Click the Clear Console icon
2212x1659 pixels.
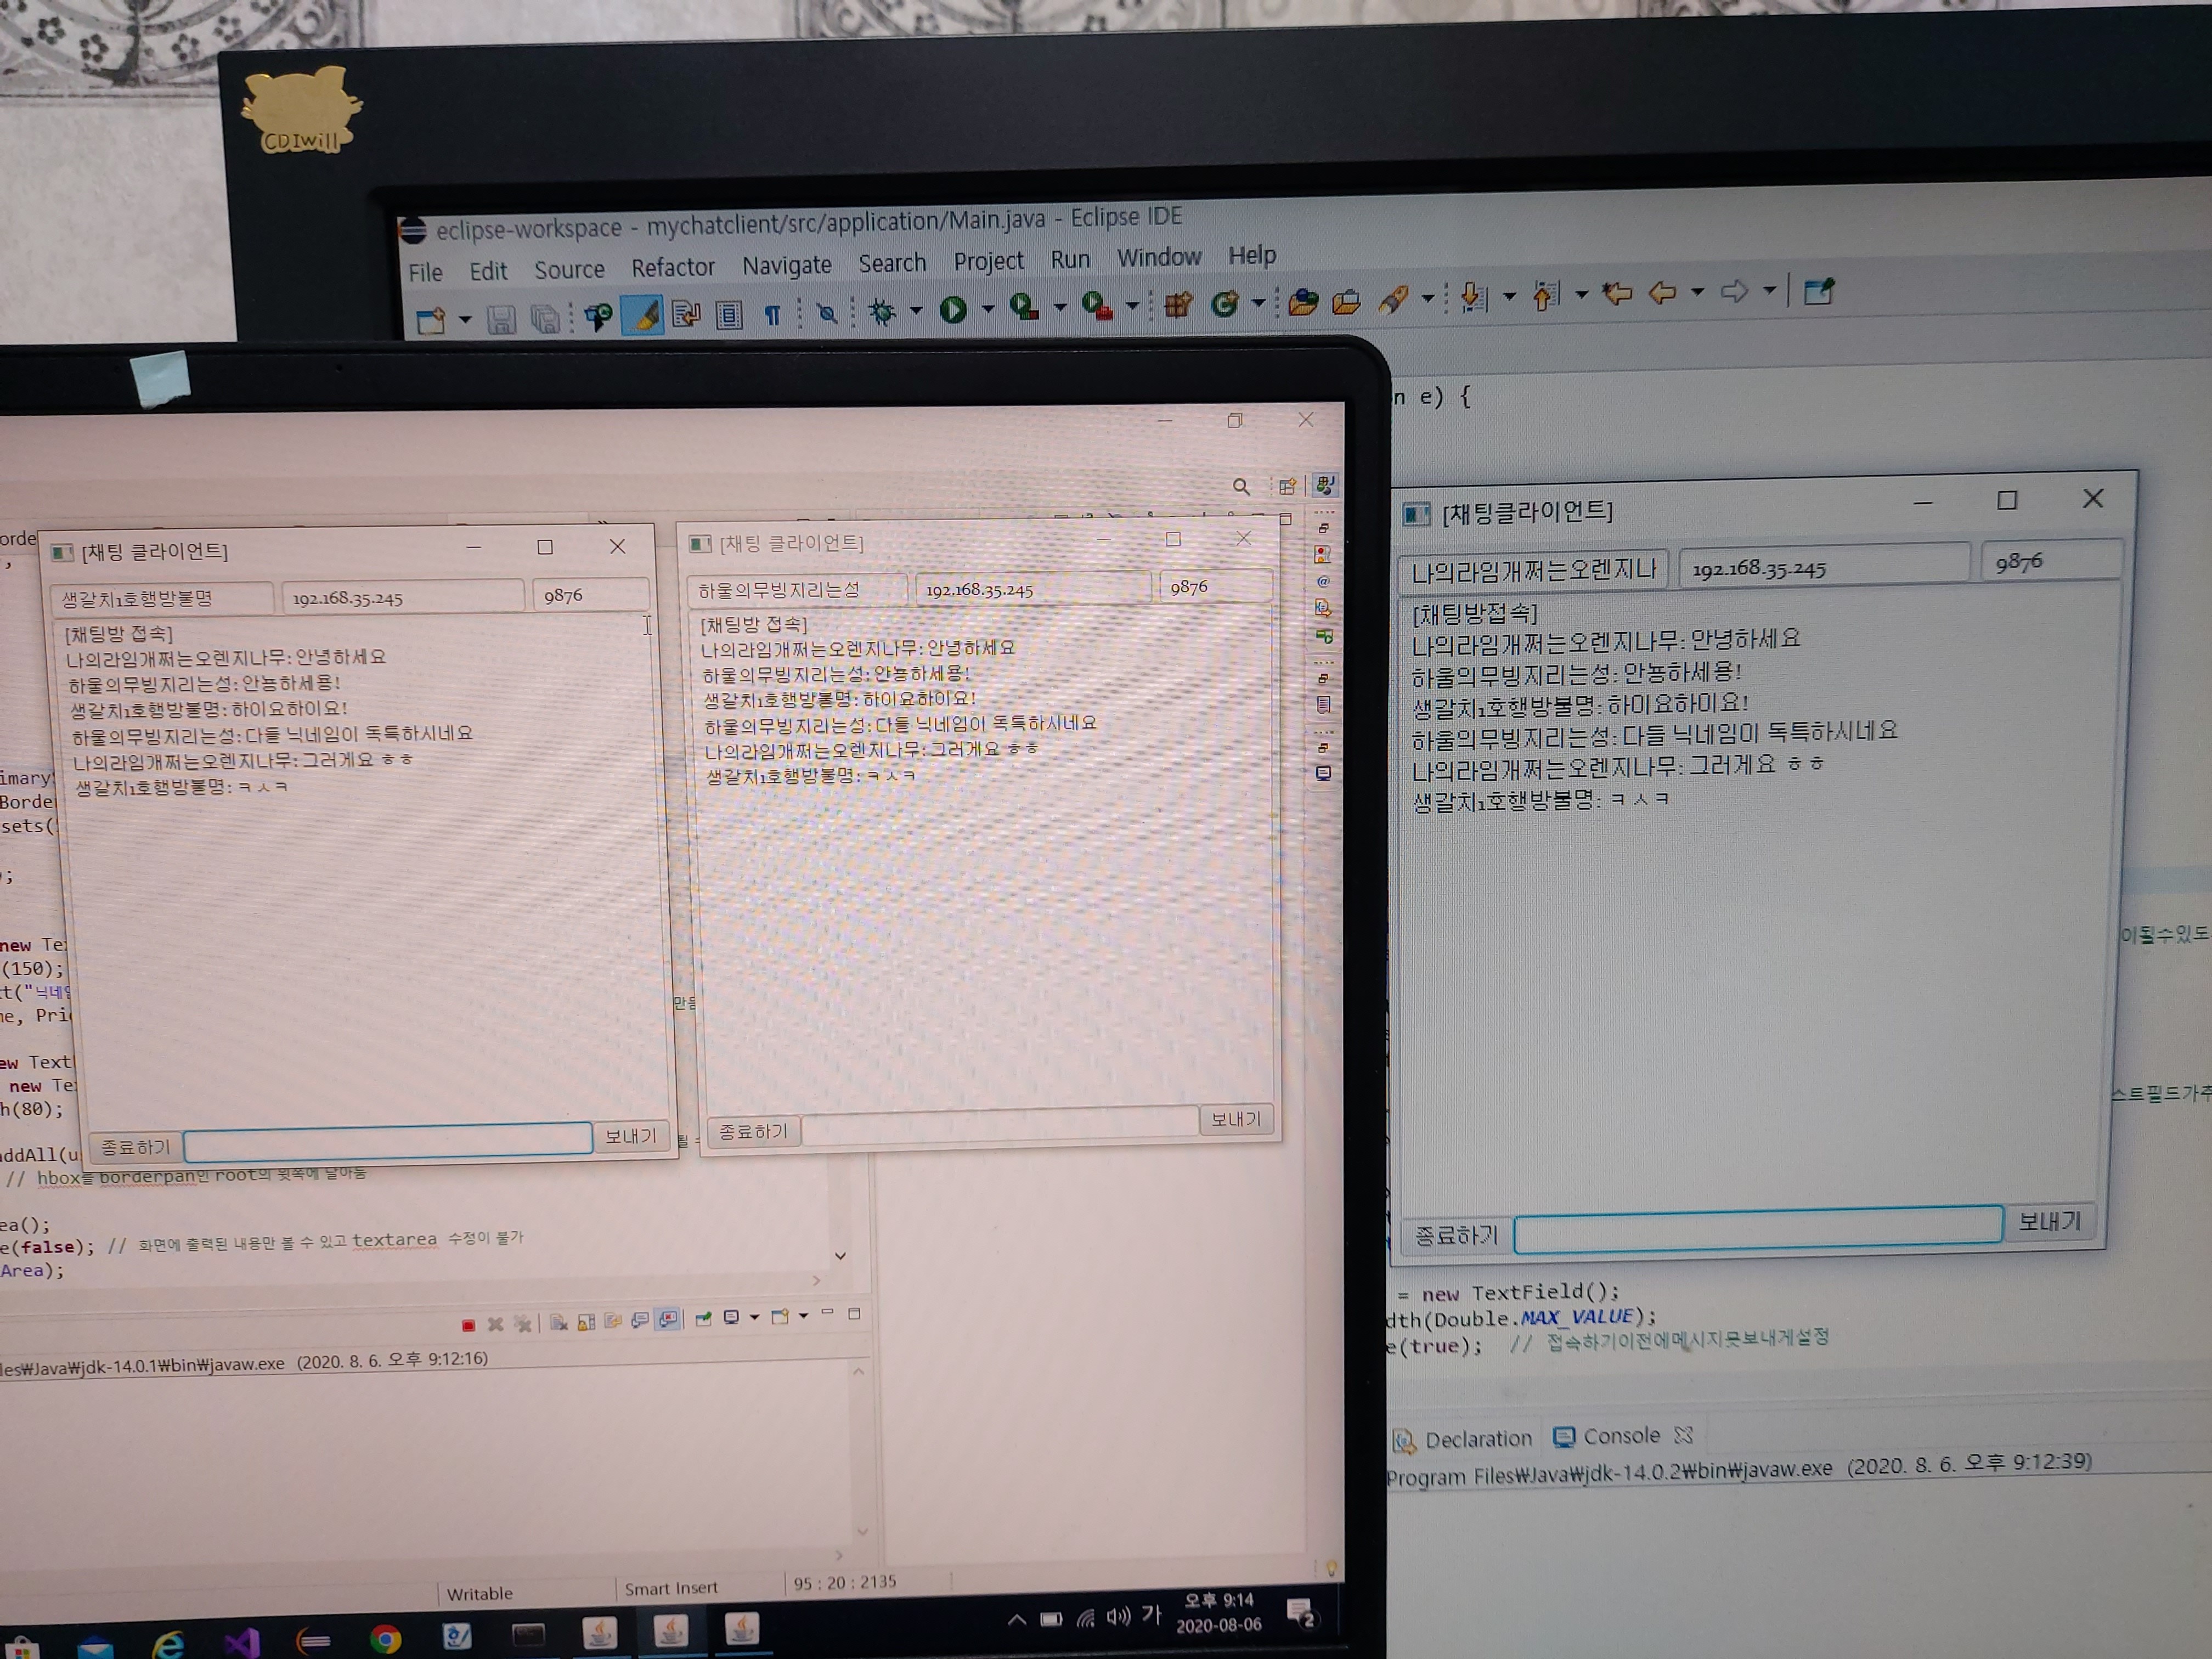(559, 1323)
